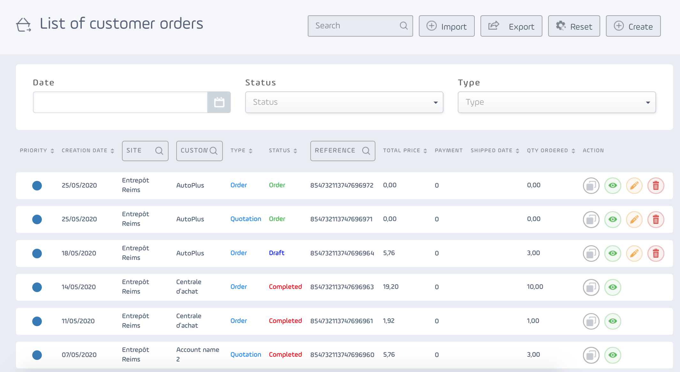Duplicate the Draft order 696964
The width and height of the screenshot is (680, 372).
pos(591,254)
